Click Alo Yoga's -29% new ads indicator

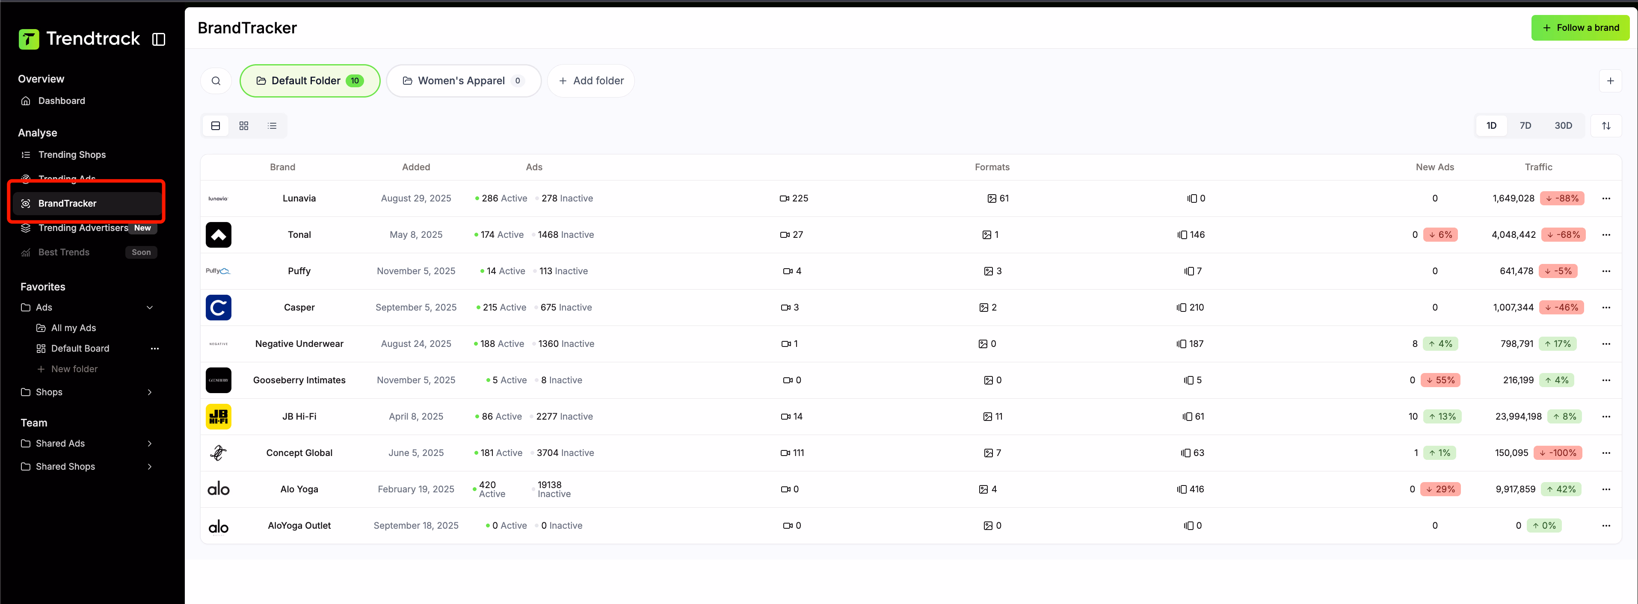coord(1441,489)
